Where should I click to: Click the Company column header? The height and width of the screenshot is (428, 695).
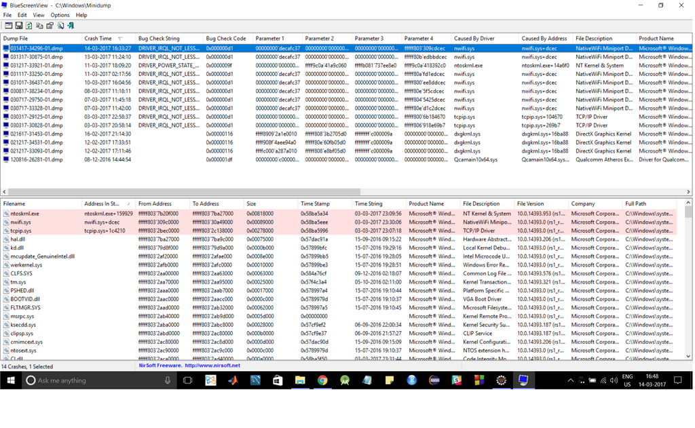pyautogui.click(x=595, y=203)
